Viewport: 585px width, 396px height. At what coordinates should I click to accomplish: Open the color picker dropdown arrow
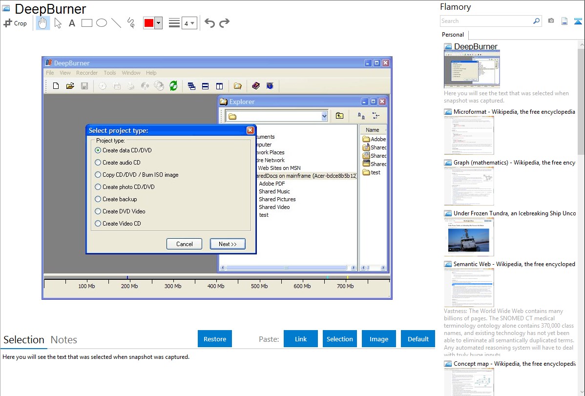[x=158, y=23]
